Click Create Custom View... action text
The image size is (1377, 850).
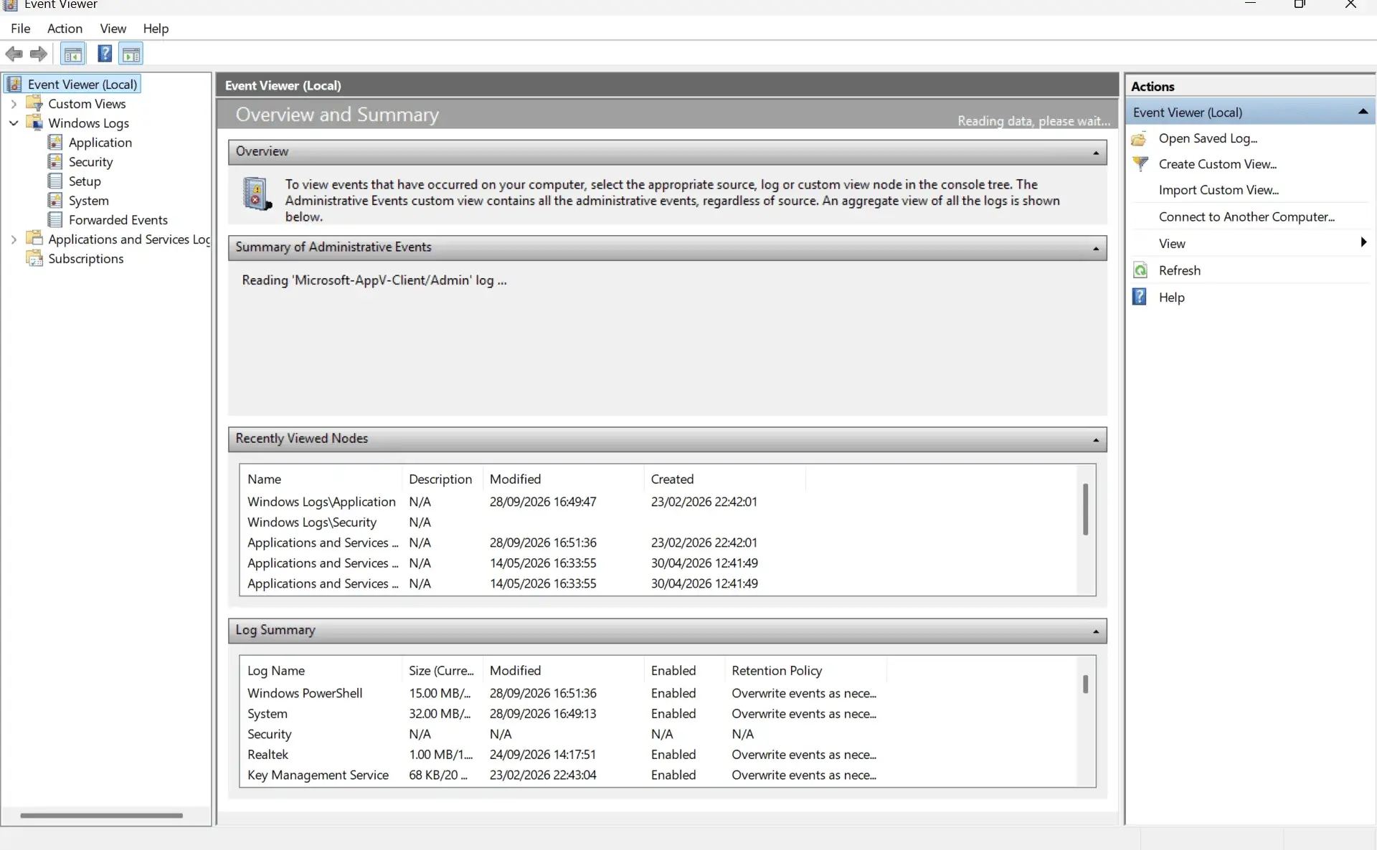1218,164
